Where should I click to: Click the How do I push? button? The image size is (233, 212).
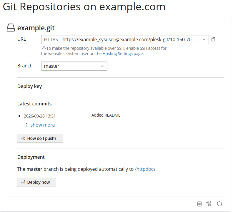click(x=40, y=138)
